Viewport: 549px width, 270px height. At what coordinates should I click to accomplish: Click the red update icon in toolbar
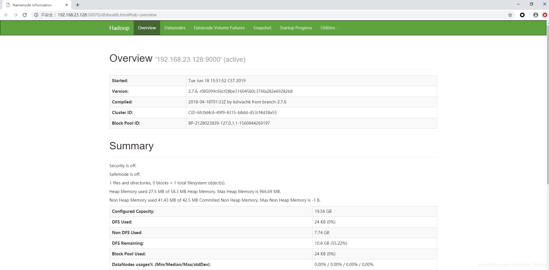click(x=545, y=15)
